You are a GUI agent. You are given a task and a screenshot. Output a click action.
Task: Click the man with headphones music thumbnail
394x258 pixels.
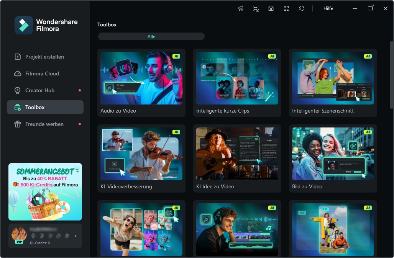[x=237, y=230]
